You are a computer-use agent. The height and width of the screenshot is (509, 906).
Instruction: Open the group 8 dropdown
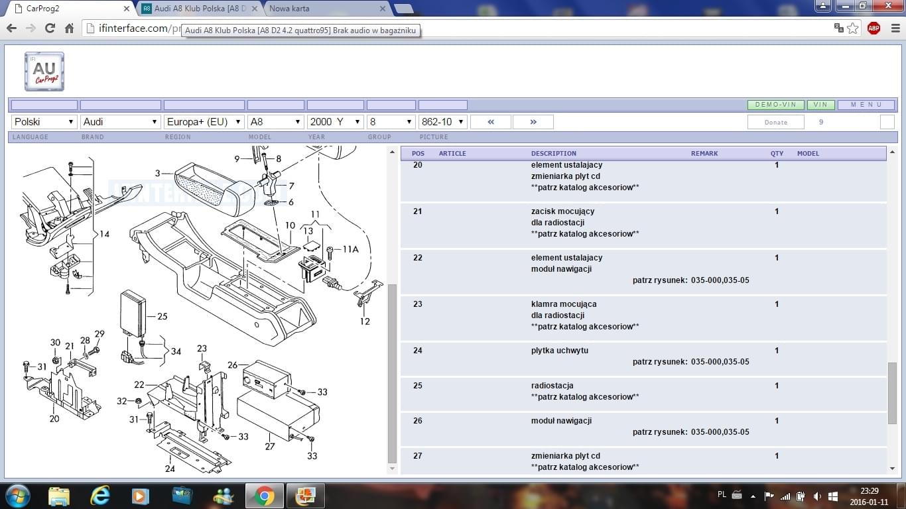[x=391, y=122]
